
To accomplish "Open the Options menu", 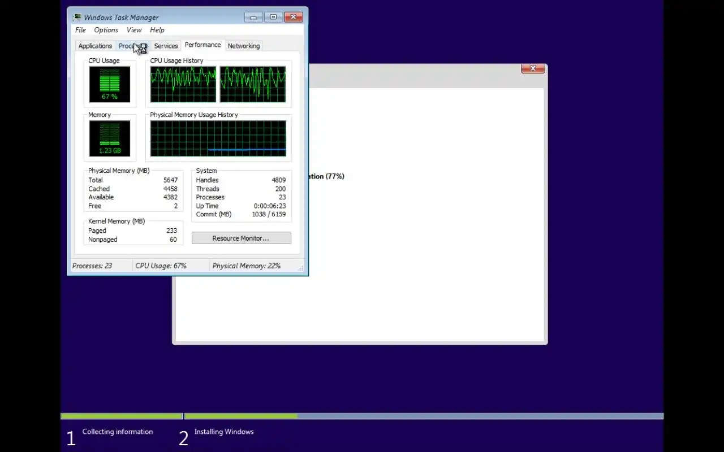I will coord(106,30).
